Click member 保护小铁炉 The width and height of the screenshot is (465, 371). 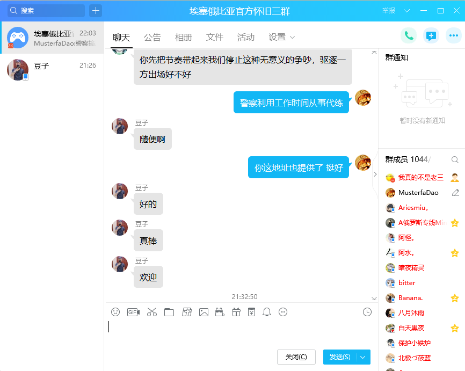coord(415,343)
